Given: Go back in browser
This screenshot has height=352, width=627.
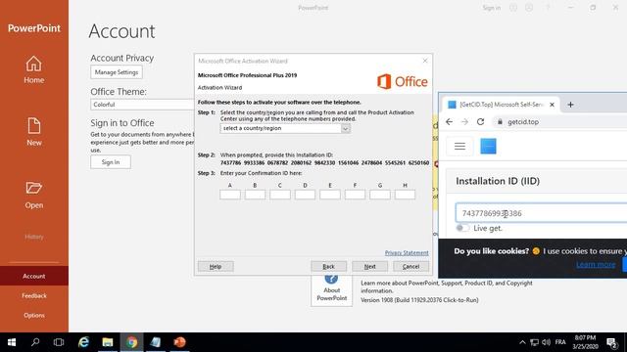Looking at the screenshot, I should coord(449,121).
